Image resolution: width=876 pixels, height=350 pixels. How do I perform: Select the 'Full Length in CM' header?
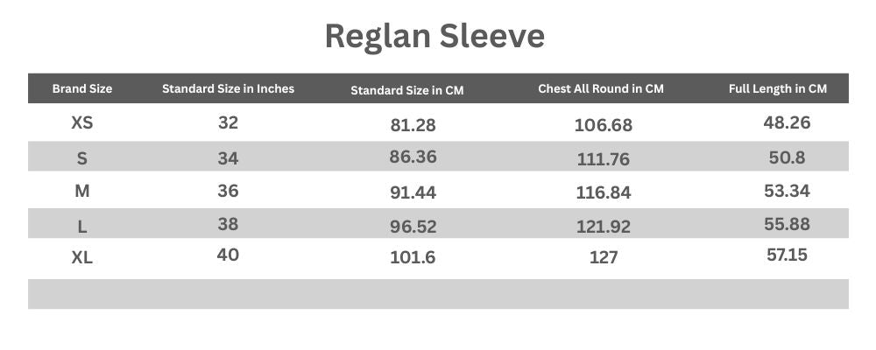pos(778,88)
